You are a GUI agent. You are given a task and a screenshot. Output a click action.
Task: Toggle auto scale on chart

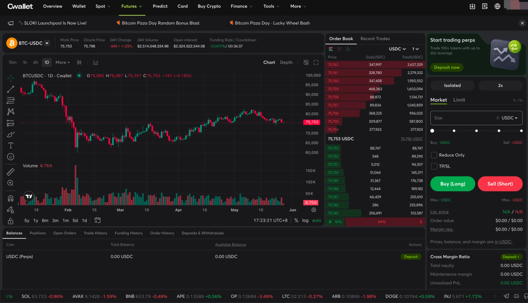pos(316,220)
